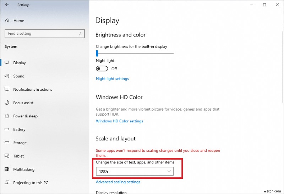Open the Multitasking settings page
The height and width of the screenshot is (194, 284).
click(24, 170)
